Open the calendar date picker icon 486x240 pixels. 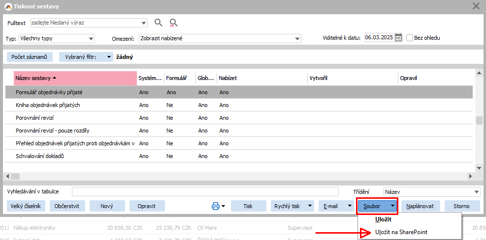[398, 38]
